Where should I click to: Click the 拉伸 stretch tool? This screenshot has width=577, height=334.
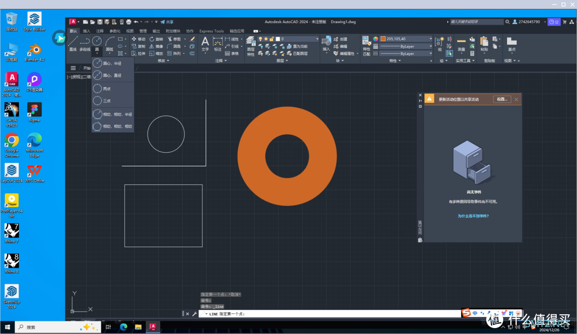click(x=138, y=53)
